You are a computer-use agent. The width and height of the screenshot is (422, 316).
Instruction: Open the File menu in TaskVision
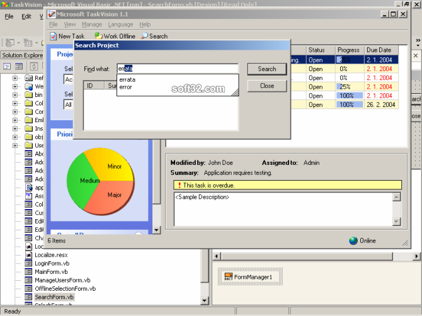coord(54,25)
